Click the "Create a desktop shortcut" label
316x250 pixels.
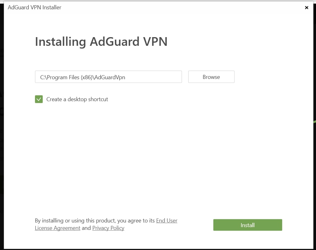pyautogui.click(x=77, y=99)
